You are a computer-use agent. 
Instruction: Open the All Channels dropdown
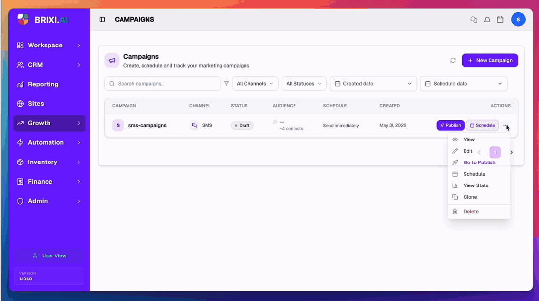(x=255, y=84)
